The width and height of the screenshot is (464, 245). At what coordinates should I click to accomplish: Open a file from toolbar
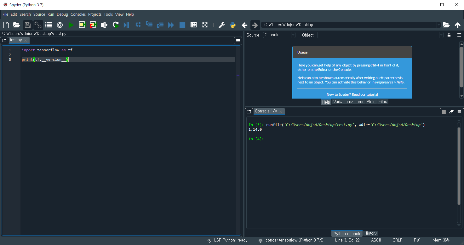(16, 25)
